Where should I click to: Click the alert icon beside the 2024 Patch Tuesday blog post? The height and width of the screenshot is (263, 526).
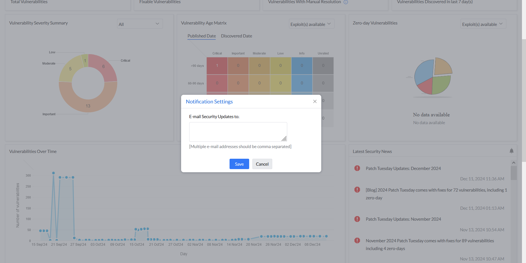[x=357, y=190]
